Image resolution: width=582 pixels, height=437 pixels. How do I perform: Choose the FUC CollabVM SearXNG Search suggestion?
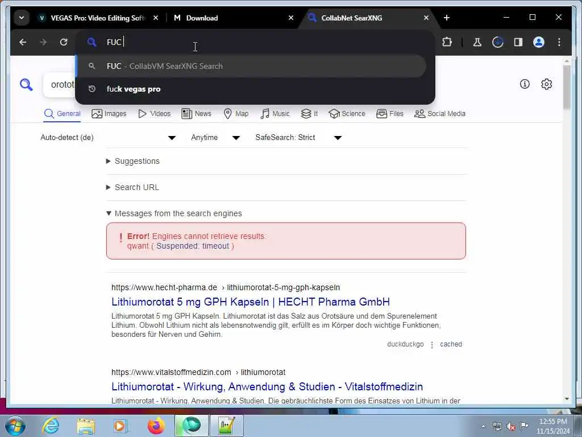tap(251, 66)
